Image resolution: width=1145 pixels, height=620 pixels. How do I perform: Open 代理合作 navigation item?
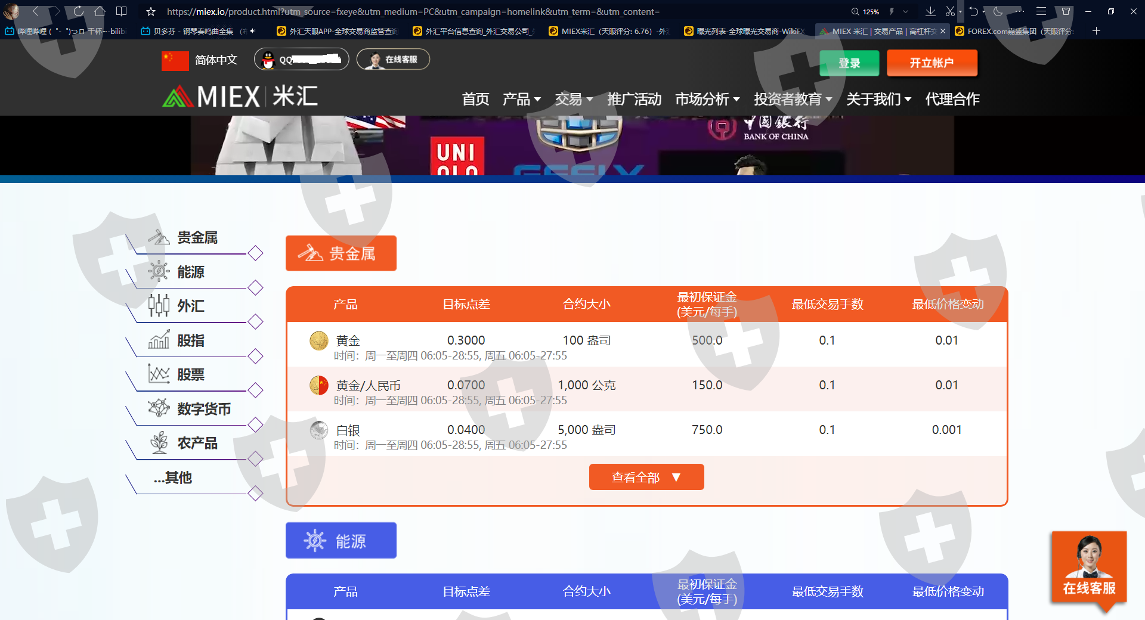(x=952, y=99)
